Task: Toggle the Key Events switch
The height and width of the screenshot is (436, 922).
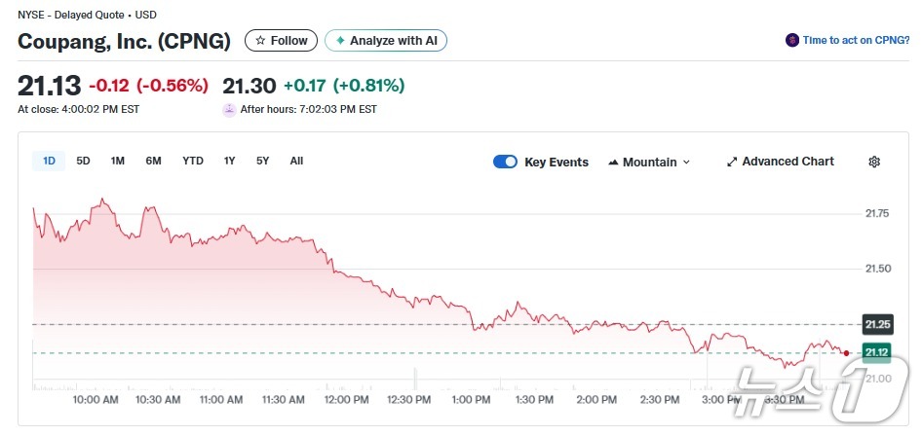Action: click(x=505, y=162)
